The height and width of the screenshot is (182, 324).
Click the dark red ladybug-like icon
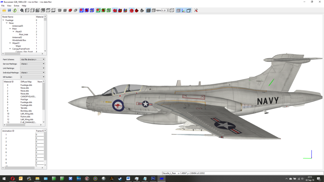pyautogui.click(x=137, y=10)
